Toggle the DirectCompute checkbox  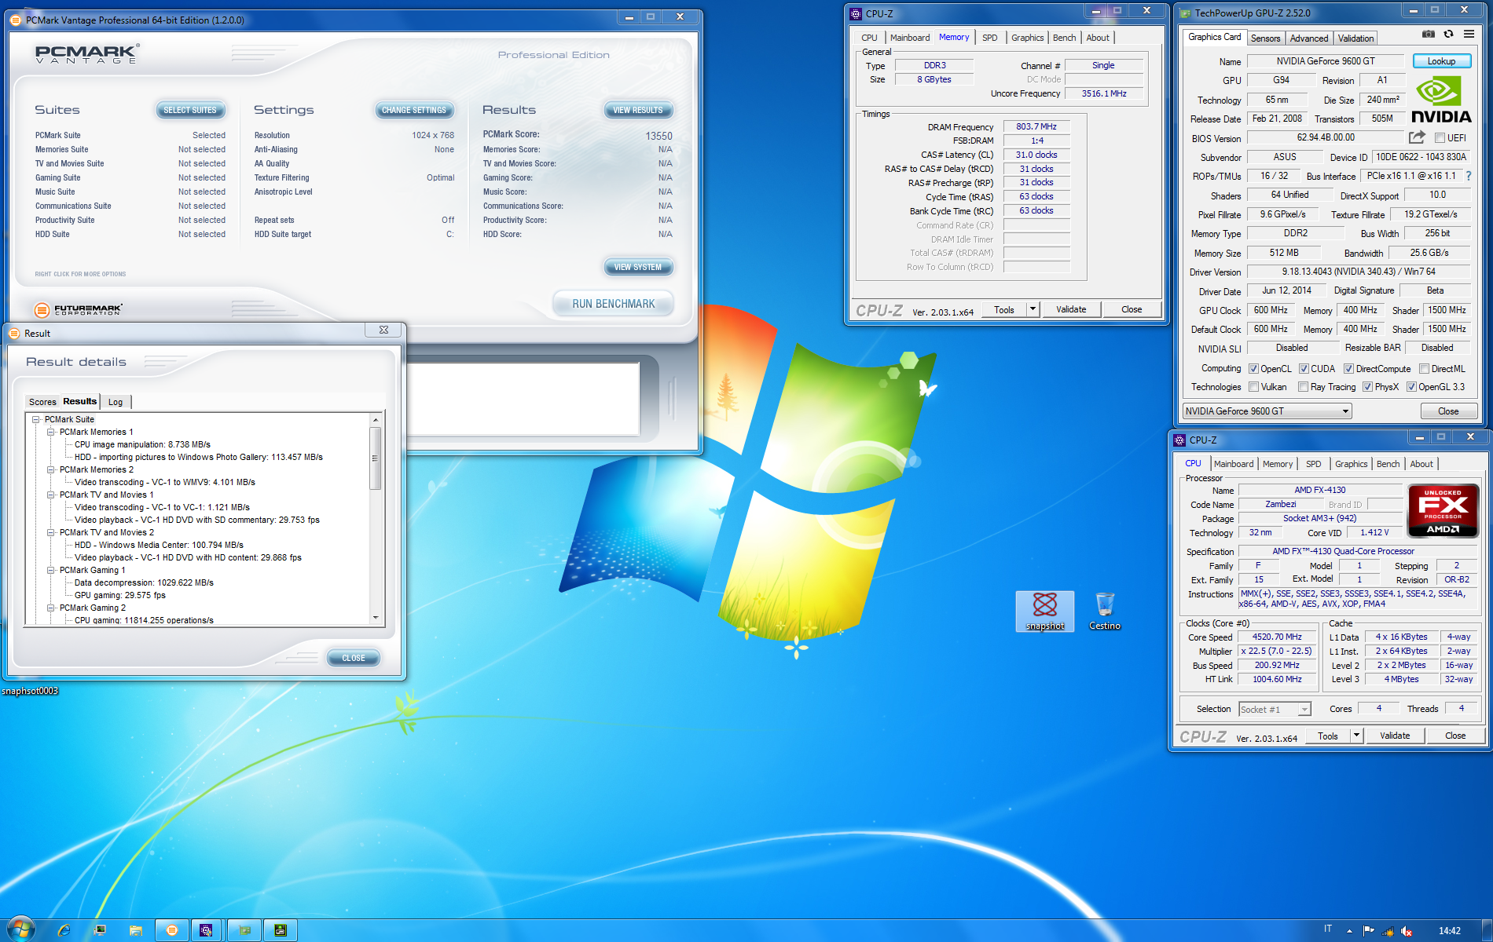(1349, 369)
